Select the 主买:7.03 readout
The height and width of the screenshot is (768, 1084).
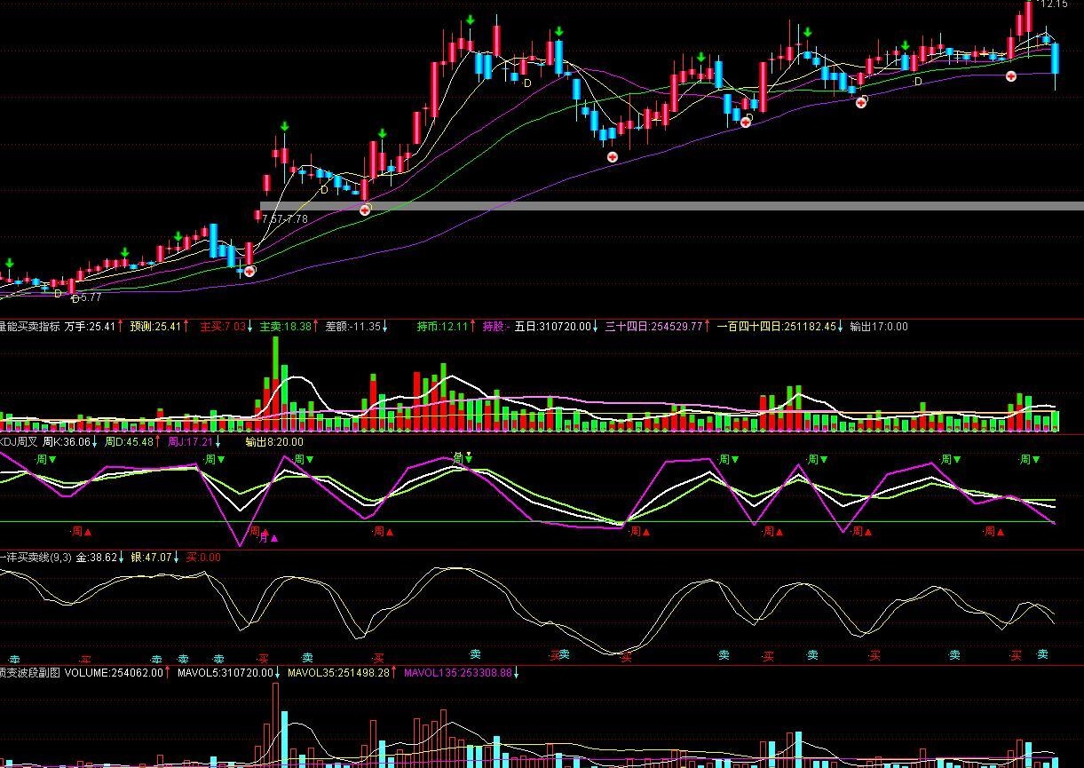coord(222,327)
